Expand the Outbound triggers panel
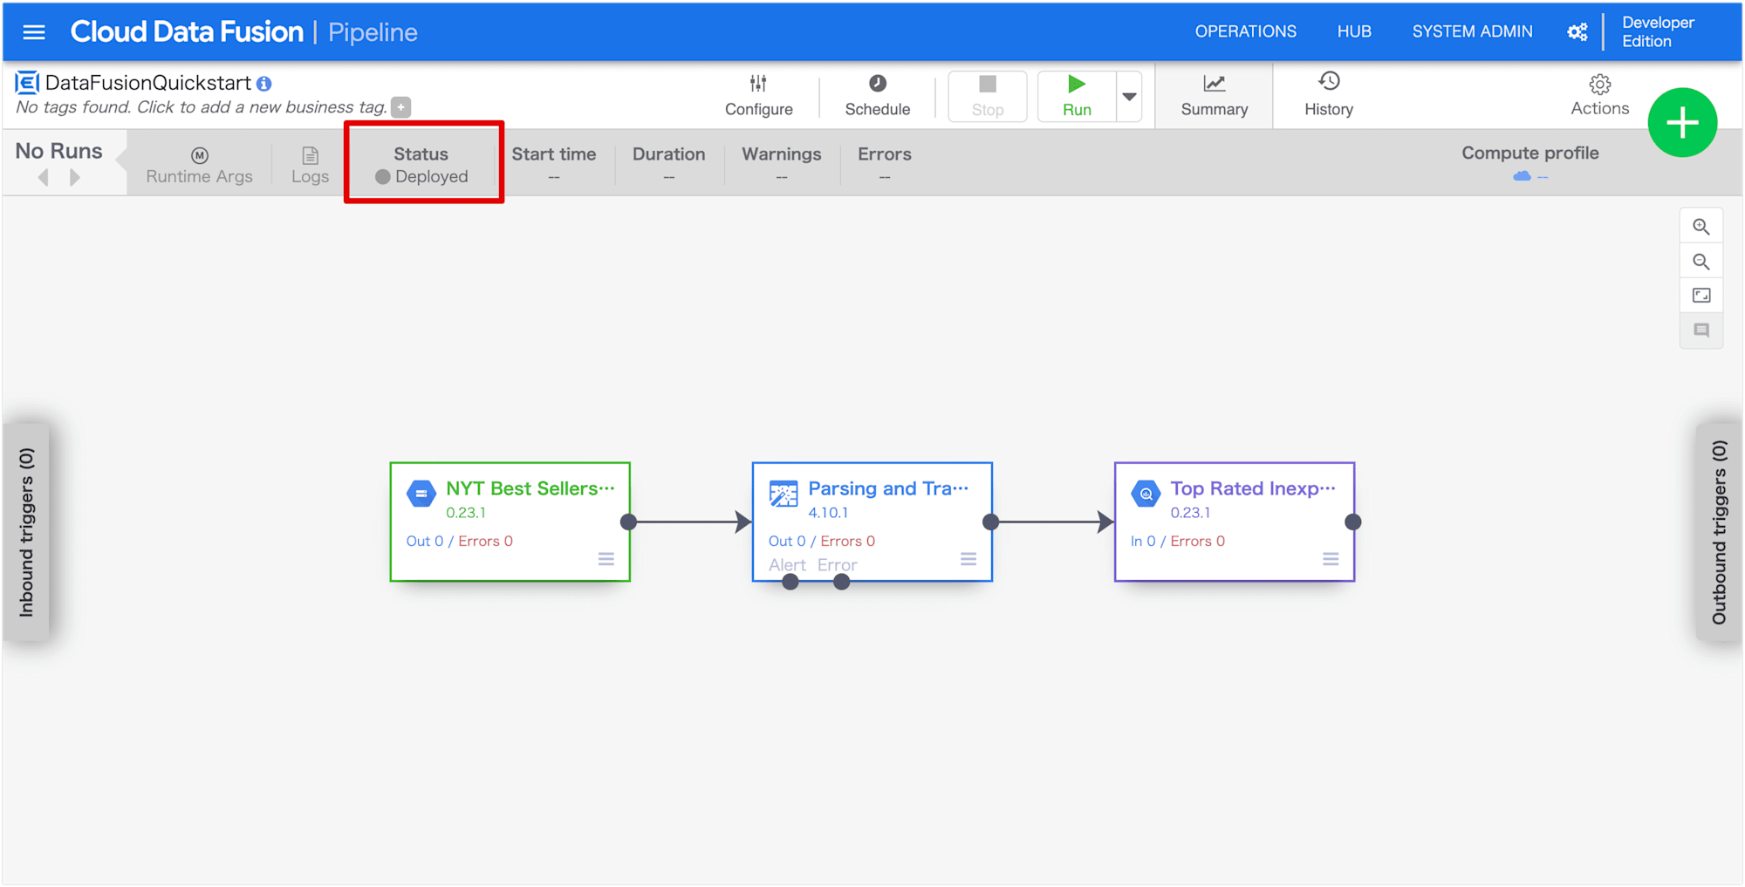1745x887 pixels. [1718, 533]
